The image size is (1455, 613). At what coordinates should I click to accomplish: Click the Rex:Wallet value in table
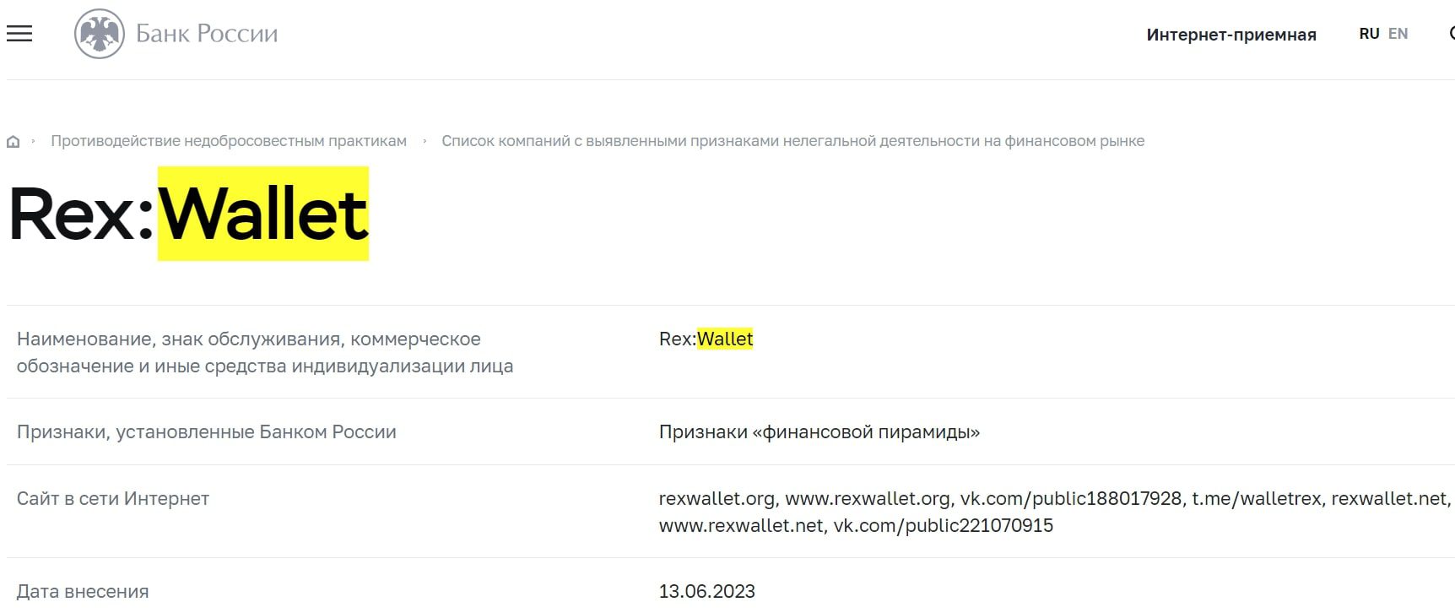coord(706,339)
